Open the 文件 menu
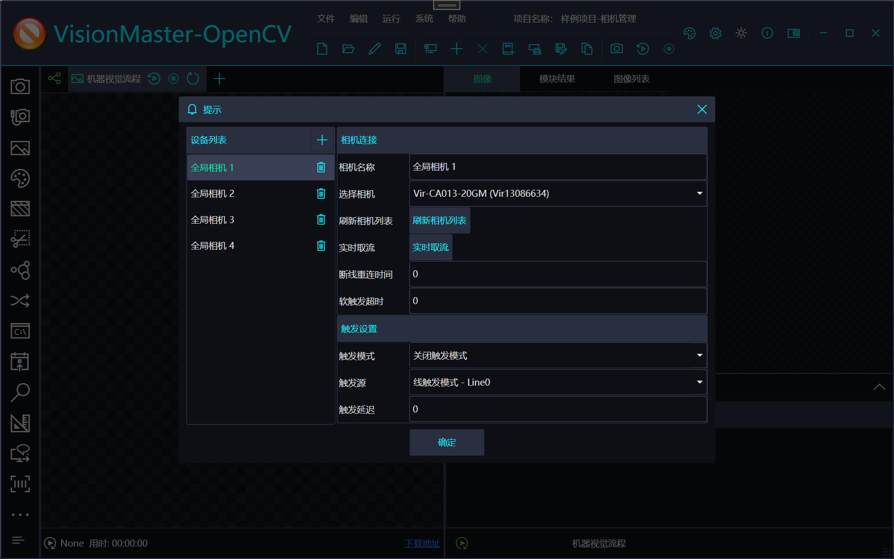The width and height of the screenshot is (894, 559). pyautogui.click(x=326, y=18)
